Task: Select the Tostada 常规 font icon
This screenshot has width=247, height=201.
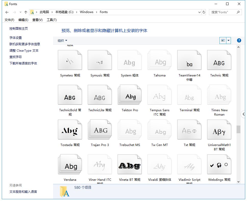Action: [70, 129]
